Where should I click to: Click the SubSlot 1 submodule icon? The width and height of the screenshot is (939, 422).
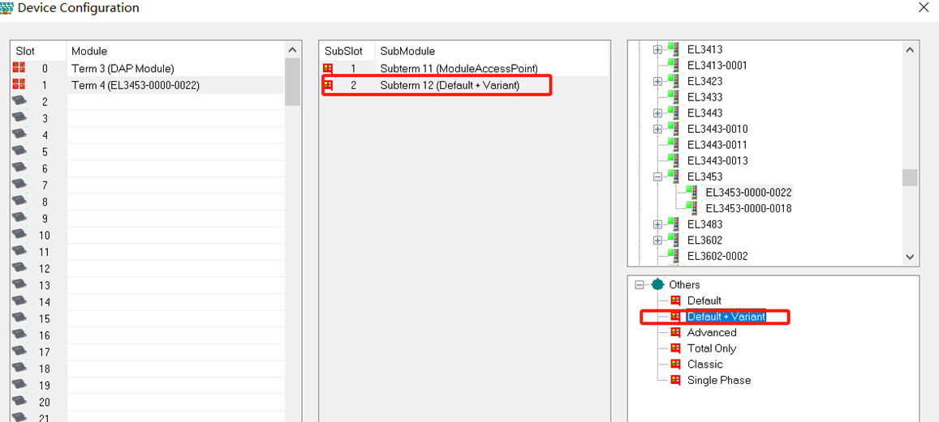(x=328, y=68)
